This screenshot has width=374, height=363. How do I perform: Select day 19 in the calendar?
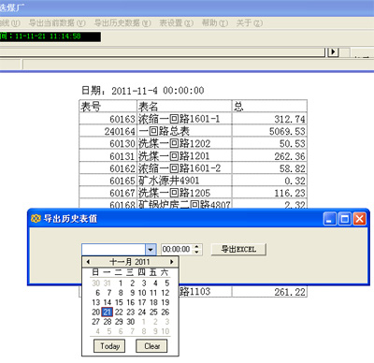165,302
